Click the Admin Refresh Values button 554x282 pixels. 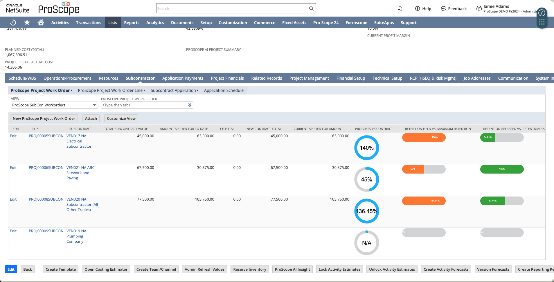[x=204, y=269]
